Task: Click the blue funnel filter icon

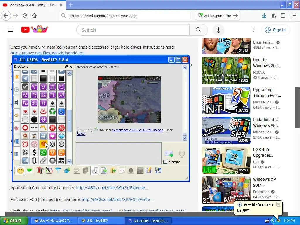Action: pos(58,170)
